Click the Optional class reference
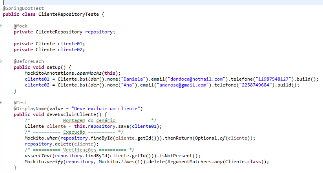This screenshot has height=173, width=323. pyautogui.click(x=206, y=138)
